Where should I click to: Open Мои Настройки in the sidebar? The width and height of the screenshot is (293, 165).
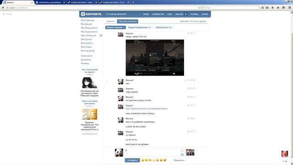(87, 51)
